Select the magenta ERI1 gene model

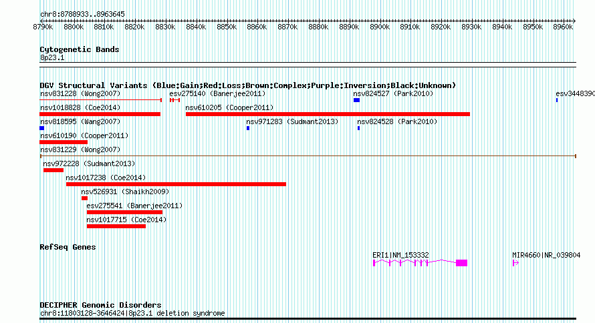click(420, 263)
